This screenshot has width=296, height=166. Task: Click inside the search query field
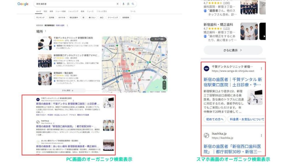tap(75, 4)
